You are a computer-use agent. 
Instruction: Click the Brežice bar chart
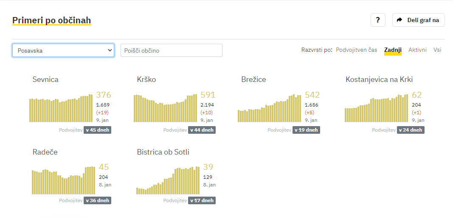pos(270,108)
